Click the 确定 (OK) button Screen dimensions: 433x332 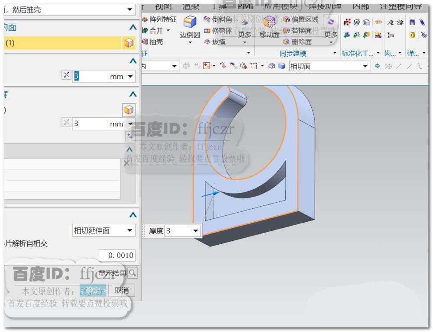pyautogui.click(x=93, y=290)
